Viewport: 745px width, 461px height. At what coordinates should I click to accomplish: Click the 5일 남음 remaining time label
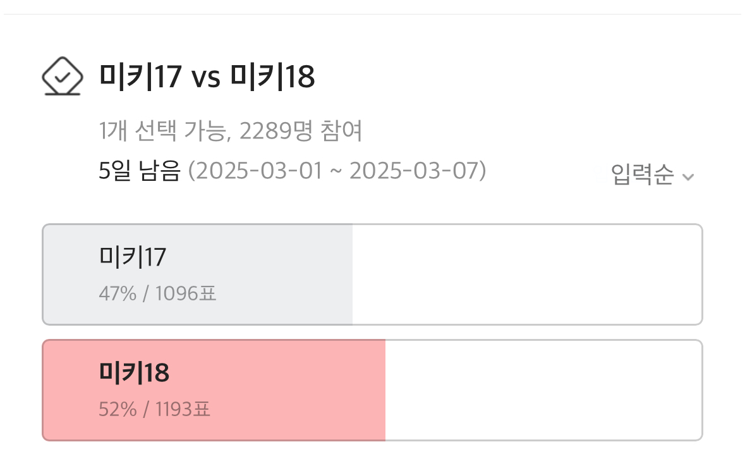pos(140,171)
